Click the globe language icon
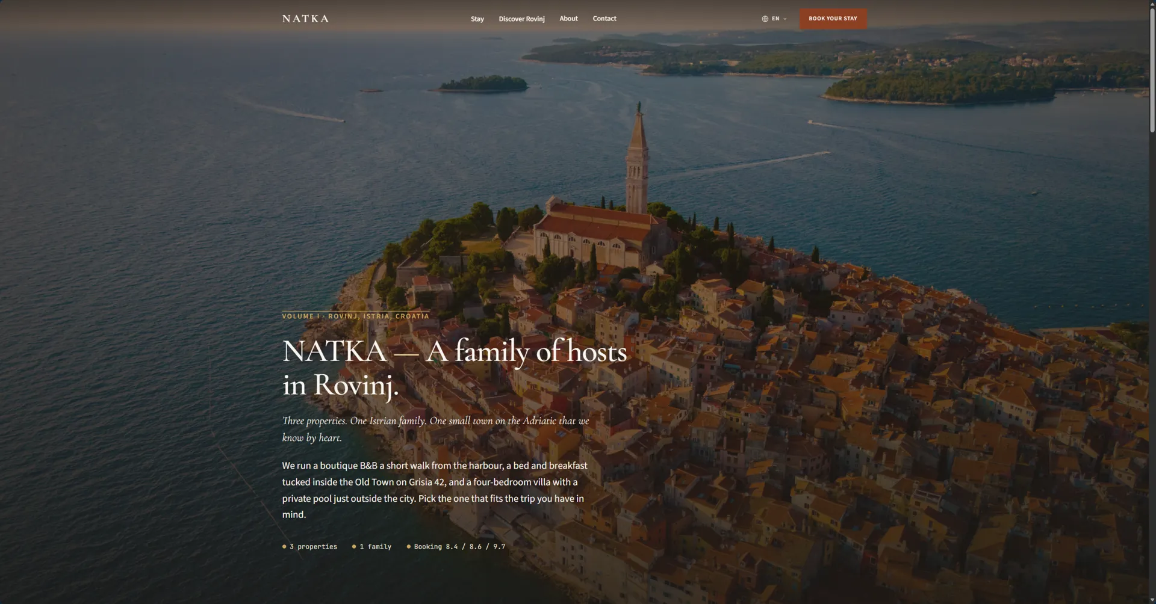This screenshot has width=1156, height=604. click(x=765, y=19)
